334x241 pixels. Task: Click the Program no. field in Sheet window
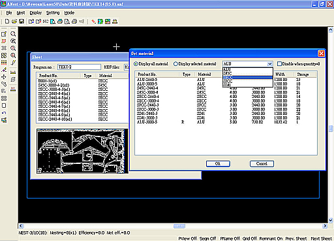80,67
